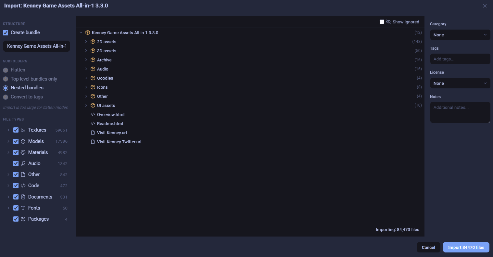This screenshot has width=493, height=257.
Task: Click the Models cube icon
Action: pyautogui.click(x=23, y=141)
